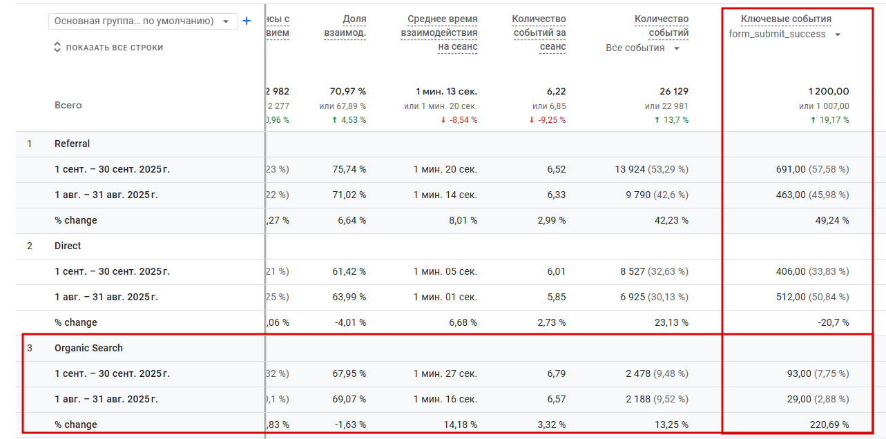Select the Direct channel row label

68,246
